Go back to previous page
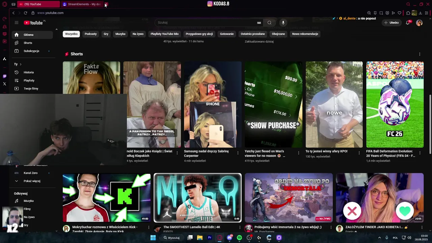 13,13
